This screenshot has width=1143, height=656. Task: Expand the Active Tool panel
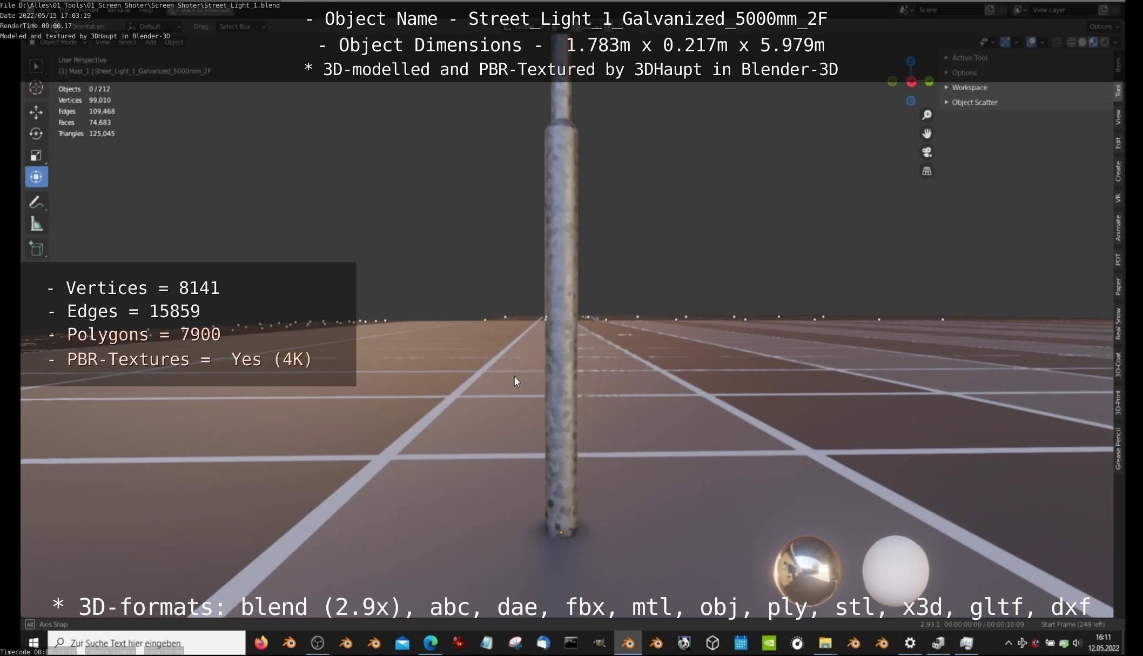point(969,58)
